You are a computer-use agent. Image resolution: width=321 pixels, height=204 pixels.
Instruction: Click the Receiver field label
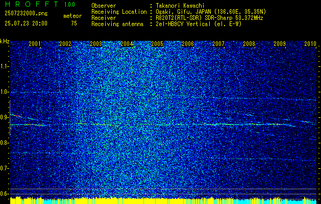pos(104,18)
